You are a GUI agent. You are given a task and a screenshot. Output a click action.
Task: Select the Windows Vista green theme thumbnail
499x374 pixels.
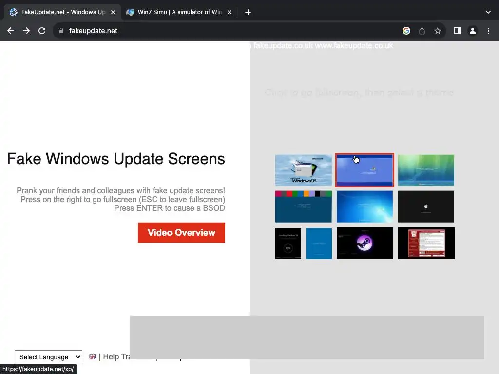426,170
